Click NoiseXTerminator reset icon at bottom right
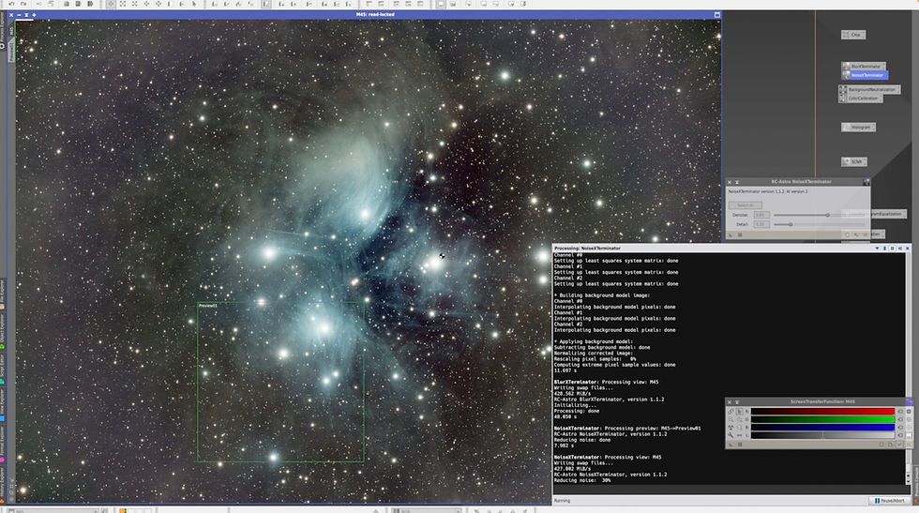The width and height of the screenshot is (919, 513). (x=865, y=234)
